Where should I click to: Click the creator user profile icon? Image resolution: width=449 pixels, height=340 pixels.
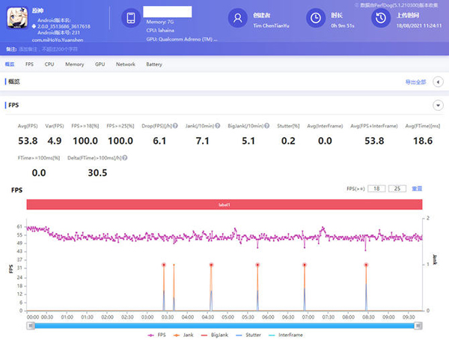[x=237, y=17]
